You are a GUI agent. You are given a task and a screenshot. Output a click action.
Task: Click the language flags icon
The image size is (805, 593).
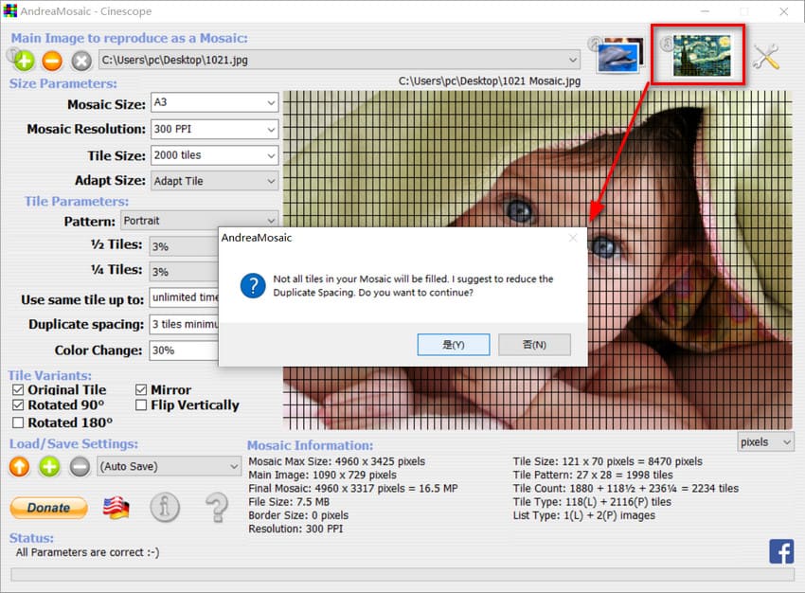[x=116, y=508]
